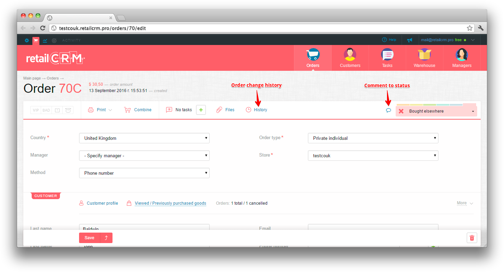Image resolution: width=504 pixels, height=272 pixels.
Task: Open Help in the top bar
Action: point(389,40)
